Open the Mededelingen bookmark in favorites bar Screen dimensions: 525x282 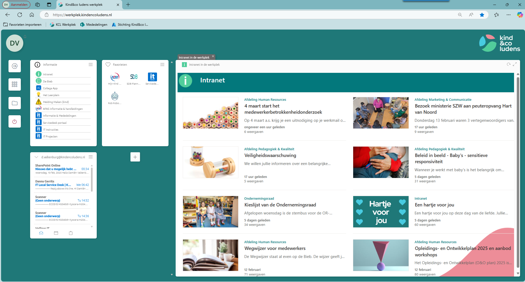point(94,25)
